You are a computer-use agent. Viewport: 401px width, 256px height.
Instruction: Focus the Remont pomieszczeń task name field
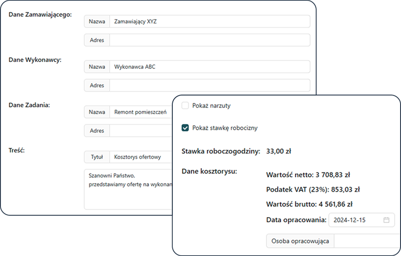coord(140,112)
